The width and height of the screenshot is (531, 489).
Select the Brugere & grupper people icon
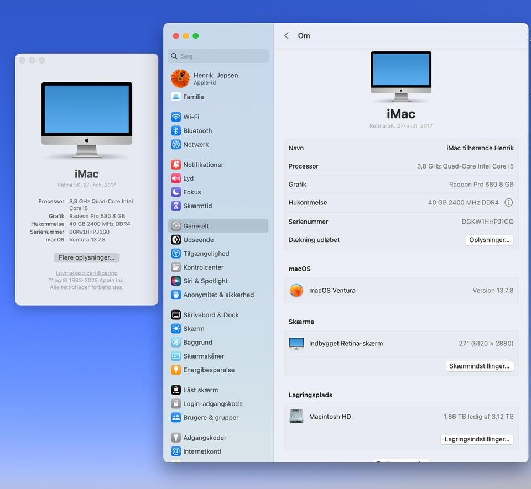[x=176, y=418]
